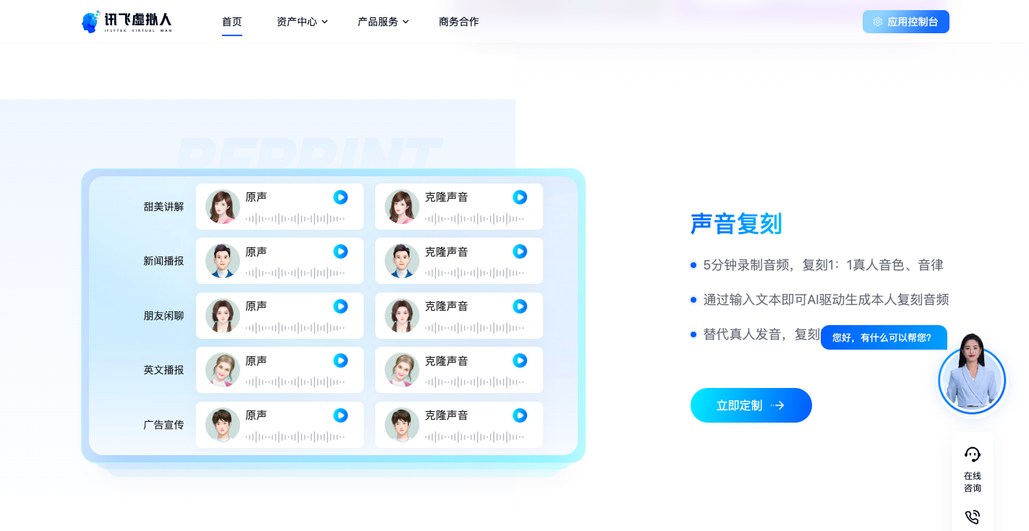This screenshot has width=1029, height=531.
Task: Click the 您好，有什么可以帮您 chat bubble
Action: 883,337
